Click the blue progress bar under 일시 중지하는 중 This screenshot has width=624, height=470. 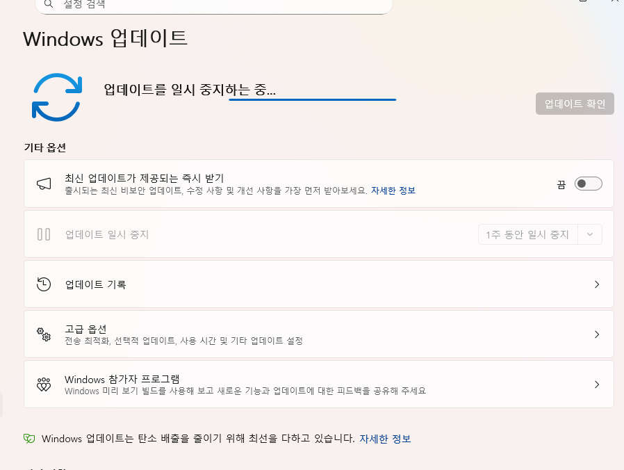pyautogui.click(x=313, y=99)
